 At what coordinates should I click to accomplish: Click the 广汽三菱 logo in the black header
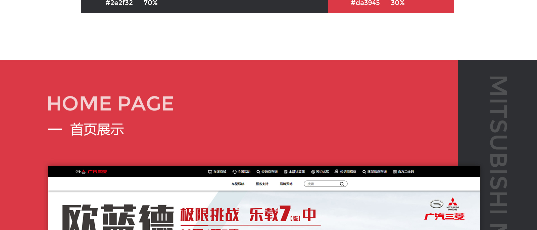pyautogui.click(x=91, y=172)
